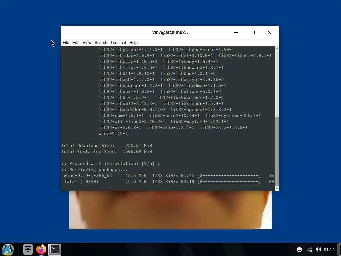Click the volume speaker tray icon
Image resolution: width=341 pixels, height=256 pixels.
tap(318, 249)
